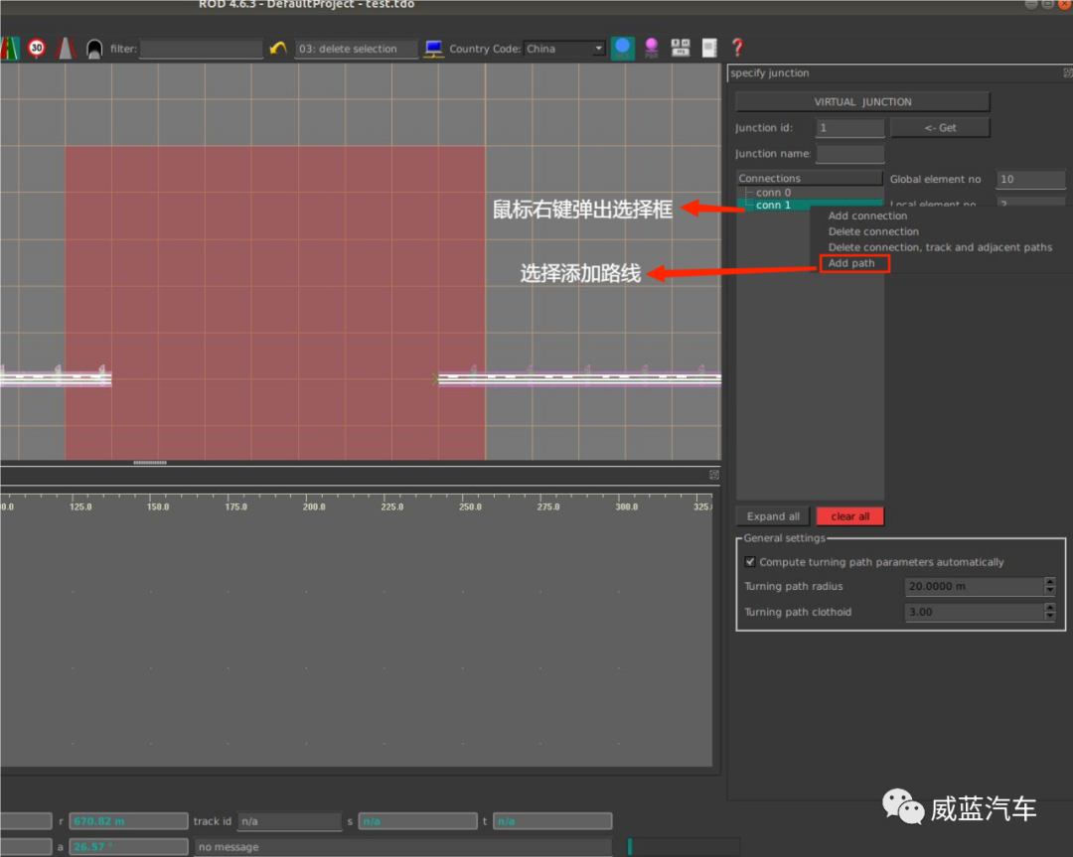Click the speed limit 30 sign icon
The width and height of the screenshot is (1073, 857).
point(37,48)
